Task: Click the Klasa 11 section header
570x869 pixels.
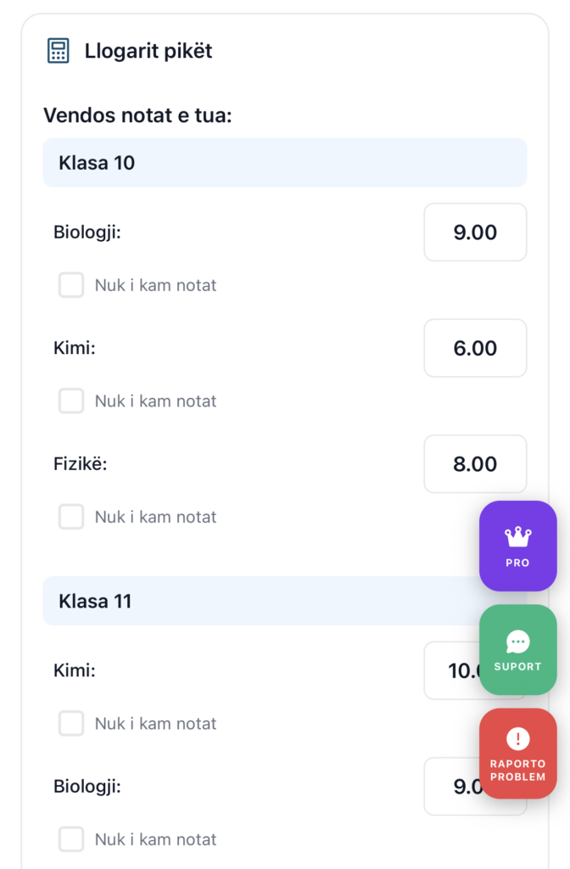Action: pos(254,602)
